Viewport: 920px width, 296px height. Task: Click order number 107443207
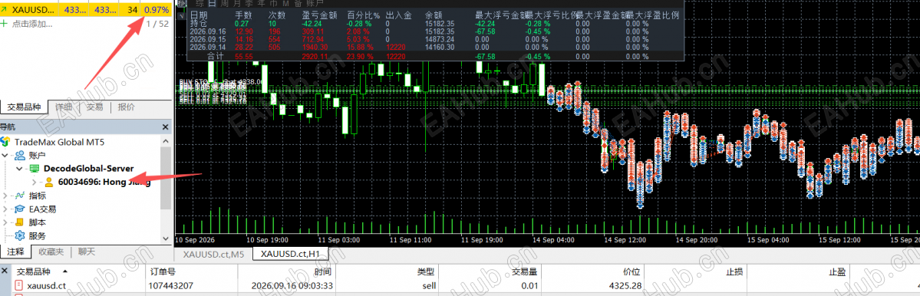tap(171, 285)
